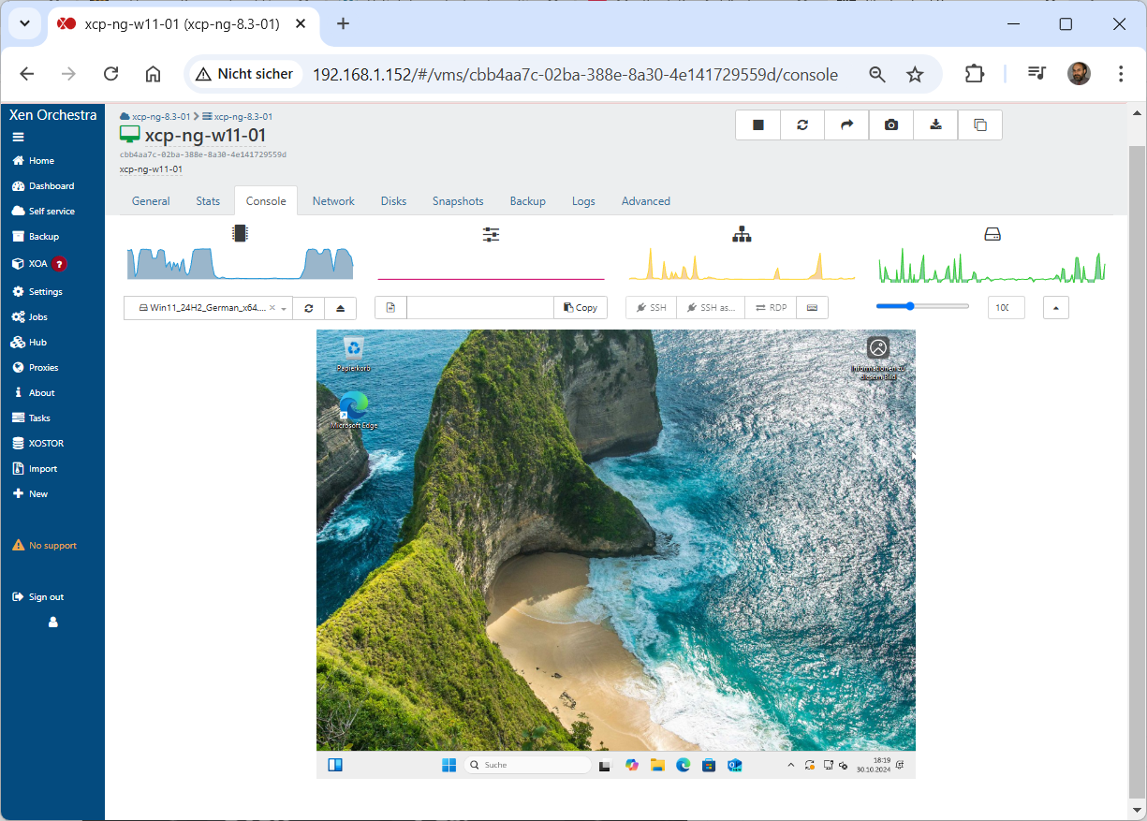Click the reboot VM icon

point(802,125)
